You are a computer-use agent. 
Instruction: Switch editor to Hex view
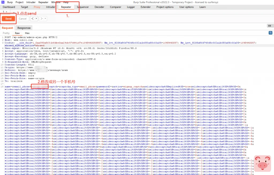27,33
